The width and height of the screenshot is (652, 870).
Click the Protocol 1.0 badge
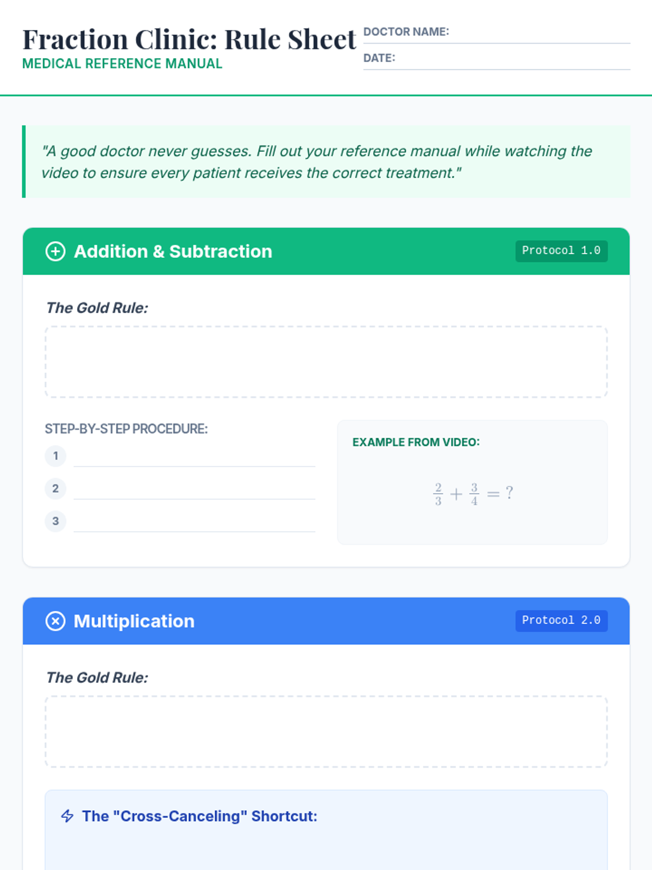(561, 251)
